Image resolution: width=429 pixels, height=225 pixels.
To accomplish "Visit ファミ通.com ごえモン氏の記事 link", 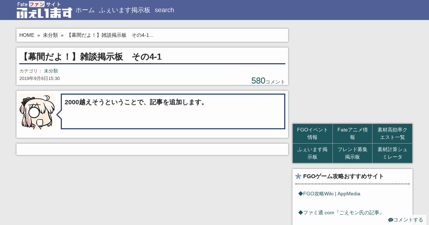I will point(341,212).
